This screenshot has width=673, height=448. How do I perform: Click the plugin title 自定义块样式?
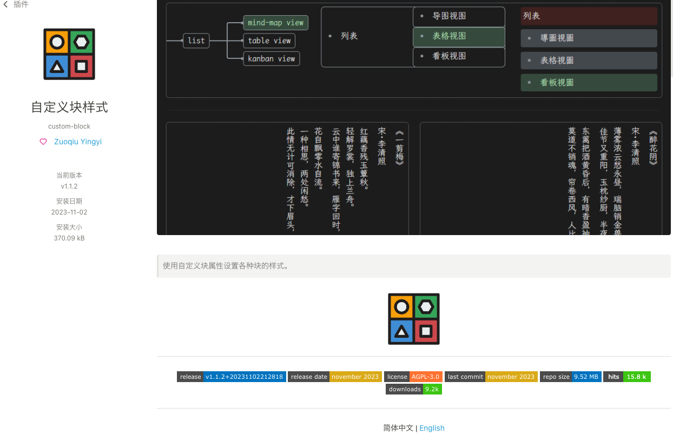pos(69,107)
